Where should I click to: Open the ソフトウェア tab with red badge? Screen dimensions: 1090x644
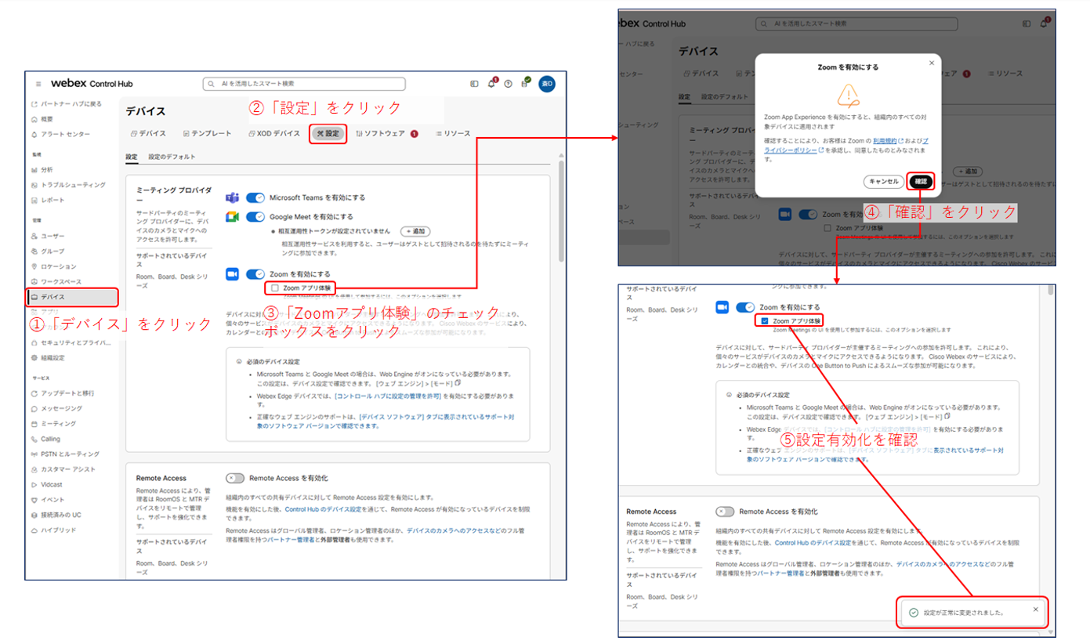(x=386, y=133)
